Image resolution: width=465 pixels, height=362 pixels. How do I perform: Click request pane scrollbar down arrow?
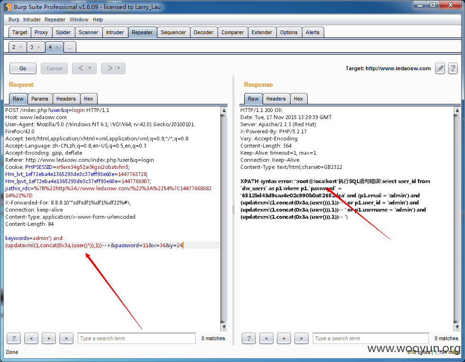click(x=224, y=327)
